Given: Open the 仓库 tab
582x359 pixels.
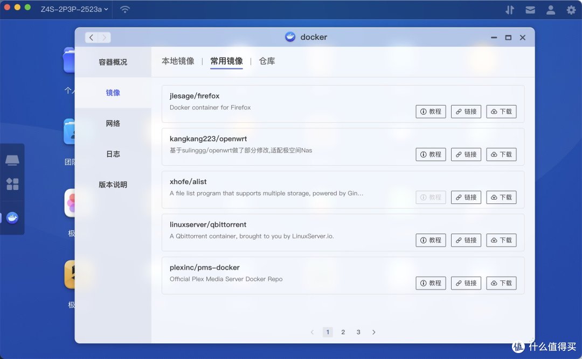Looking at the screenshot, I should (x=267, y=61).
